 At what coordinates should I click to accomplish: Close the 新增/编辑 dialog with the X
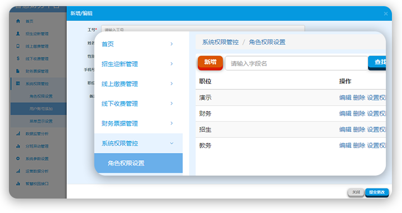(386, 14)
